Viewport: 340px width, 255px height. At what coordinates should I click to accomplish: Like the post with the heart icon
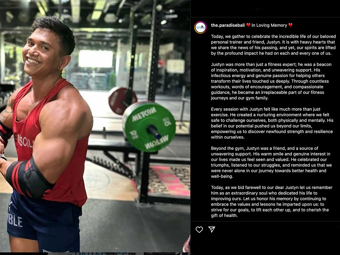click(x=199, y=229)
